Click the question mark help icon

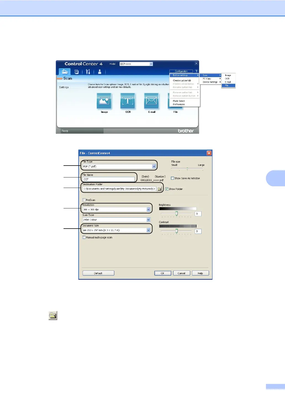[x=196, y=71]
